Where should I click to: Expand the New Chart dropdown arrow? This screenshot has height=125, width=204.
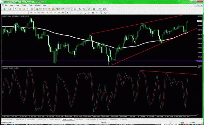coord(7,9)
